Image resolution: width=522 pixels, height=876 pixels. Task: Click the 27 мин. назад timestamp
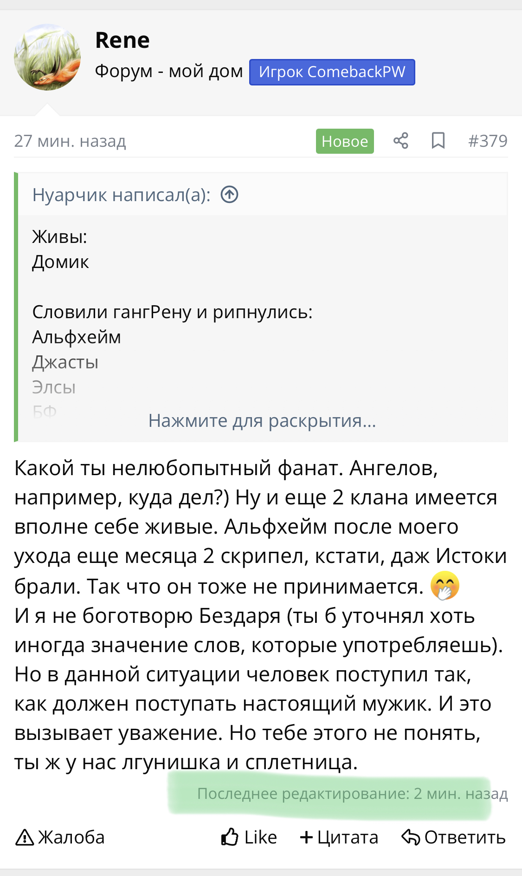click(70, 141)
